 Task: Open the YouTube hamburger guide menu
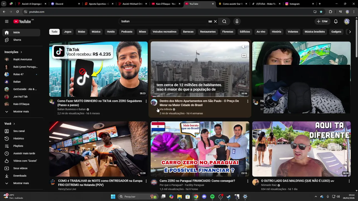pos(7,21)
